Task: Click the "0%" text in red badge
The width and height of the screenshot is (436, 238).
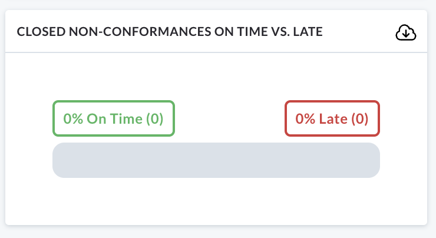Action: coord(305,119)
